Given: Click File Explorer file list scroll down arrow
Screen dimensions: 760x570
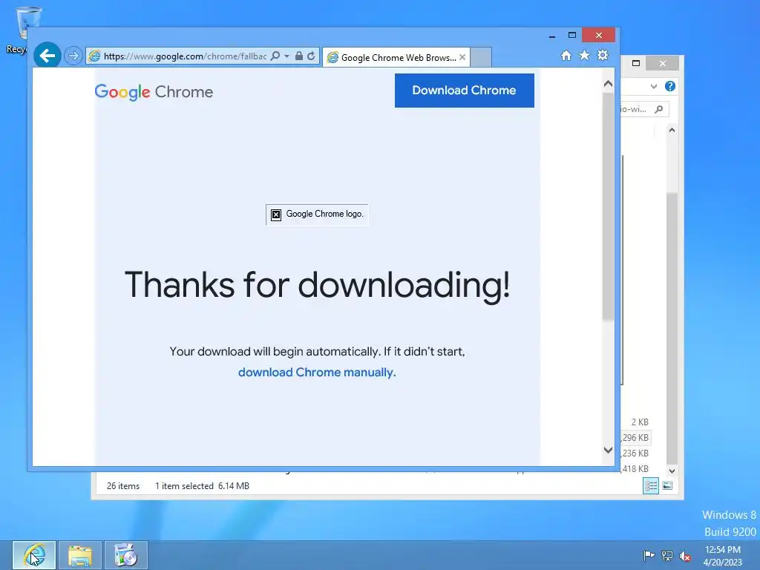Looking at the screenshot, I should click(672, 471).
